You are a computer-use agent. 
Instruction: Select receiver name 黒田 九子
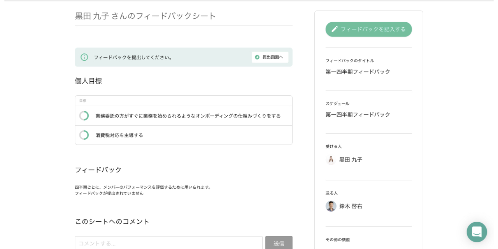[351, 160]
